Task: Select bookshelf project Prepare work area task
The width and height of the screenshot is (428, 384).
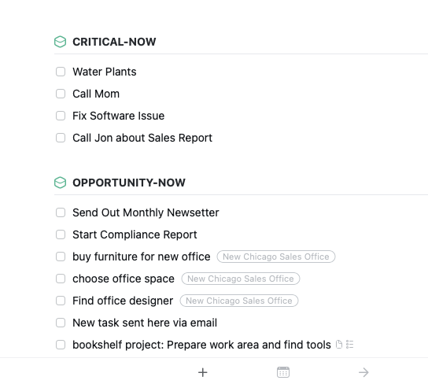Action: (x=201, y=345)
